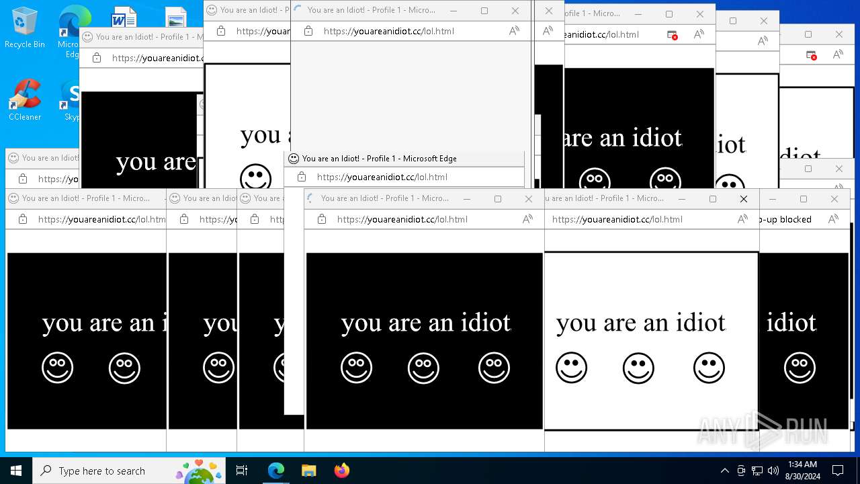Expand the hidden system tray icons chevron
The image size is (860, 484).
(724, 471)
